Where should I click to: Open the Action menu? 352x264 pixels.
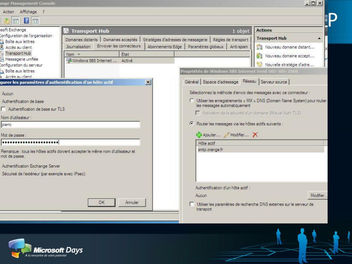(8, 12)
